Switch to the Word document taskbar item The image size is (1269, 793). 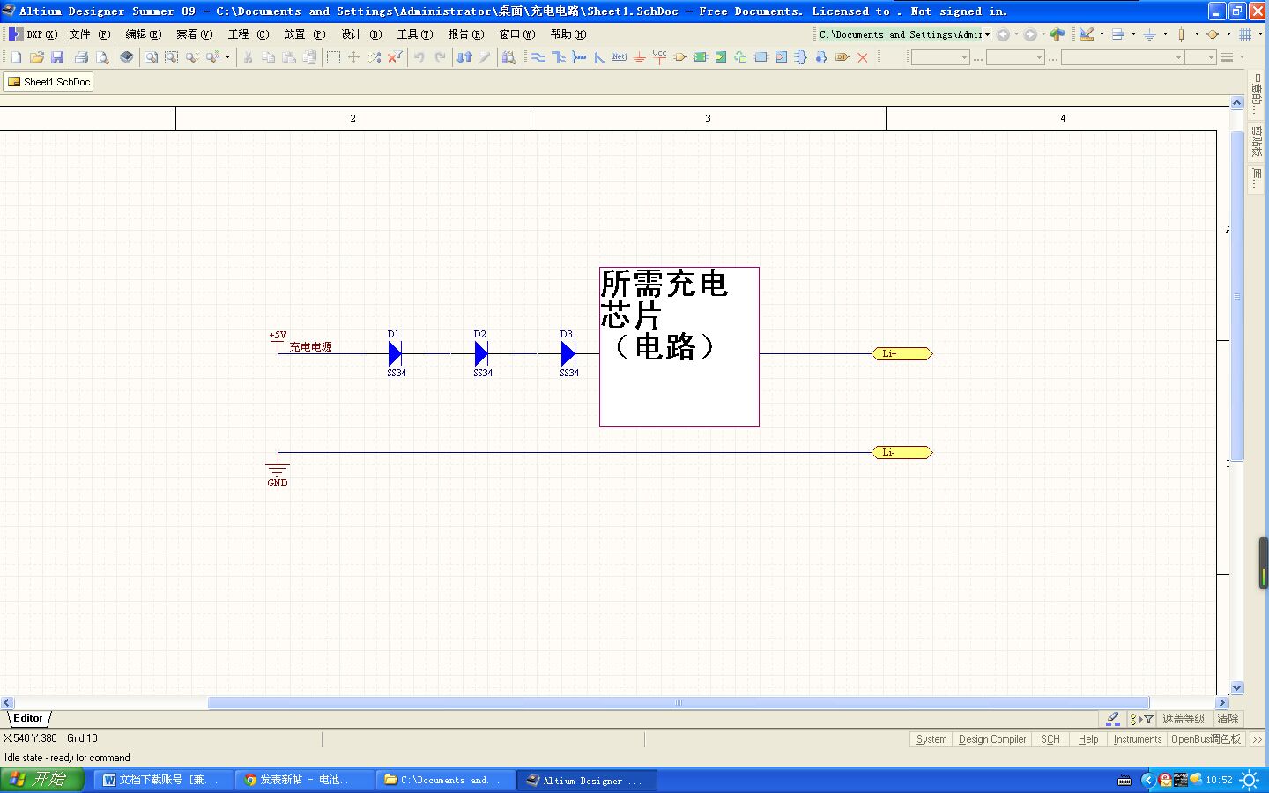(x=163, y=780)
